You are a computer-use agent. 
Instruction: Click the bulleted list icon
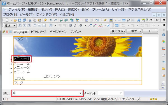(51, 25)
